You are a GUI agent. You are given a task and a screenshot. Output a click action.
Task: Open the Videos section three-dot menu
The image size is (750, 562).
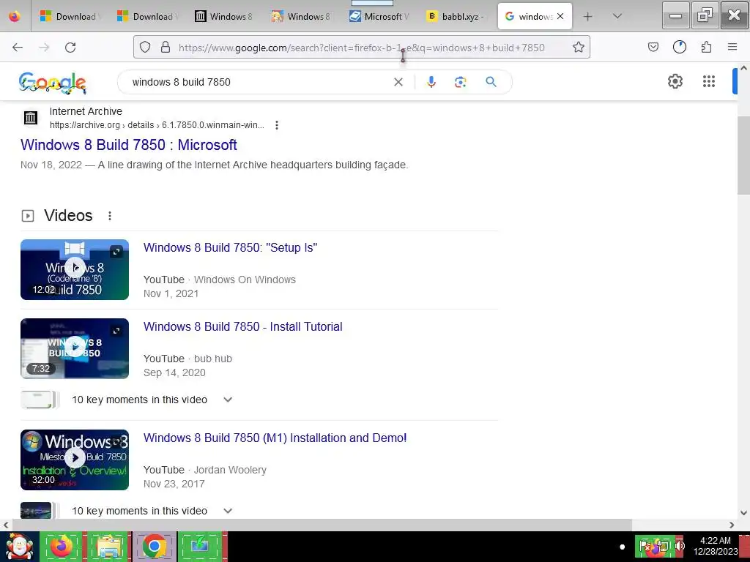click(110, 216)
